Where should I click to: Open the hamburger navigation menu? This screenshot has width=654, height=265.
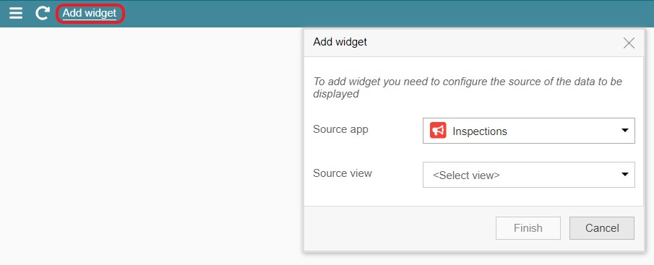coord(16,13)
